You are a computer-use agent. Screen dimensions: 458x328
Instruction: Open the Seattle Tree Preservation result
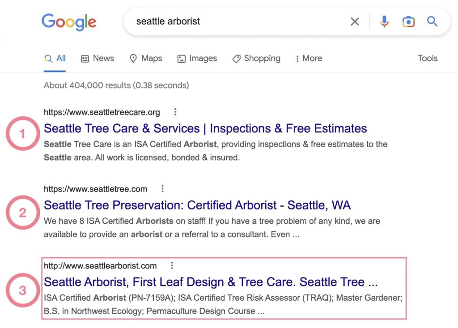click(x=197, y=205)
